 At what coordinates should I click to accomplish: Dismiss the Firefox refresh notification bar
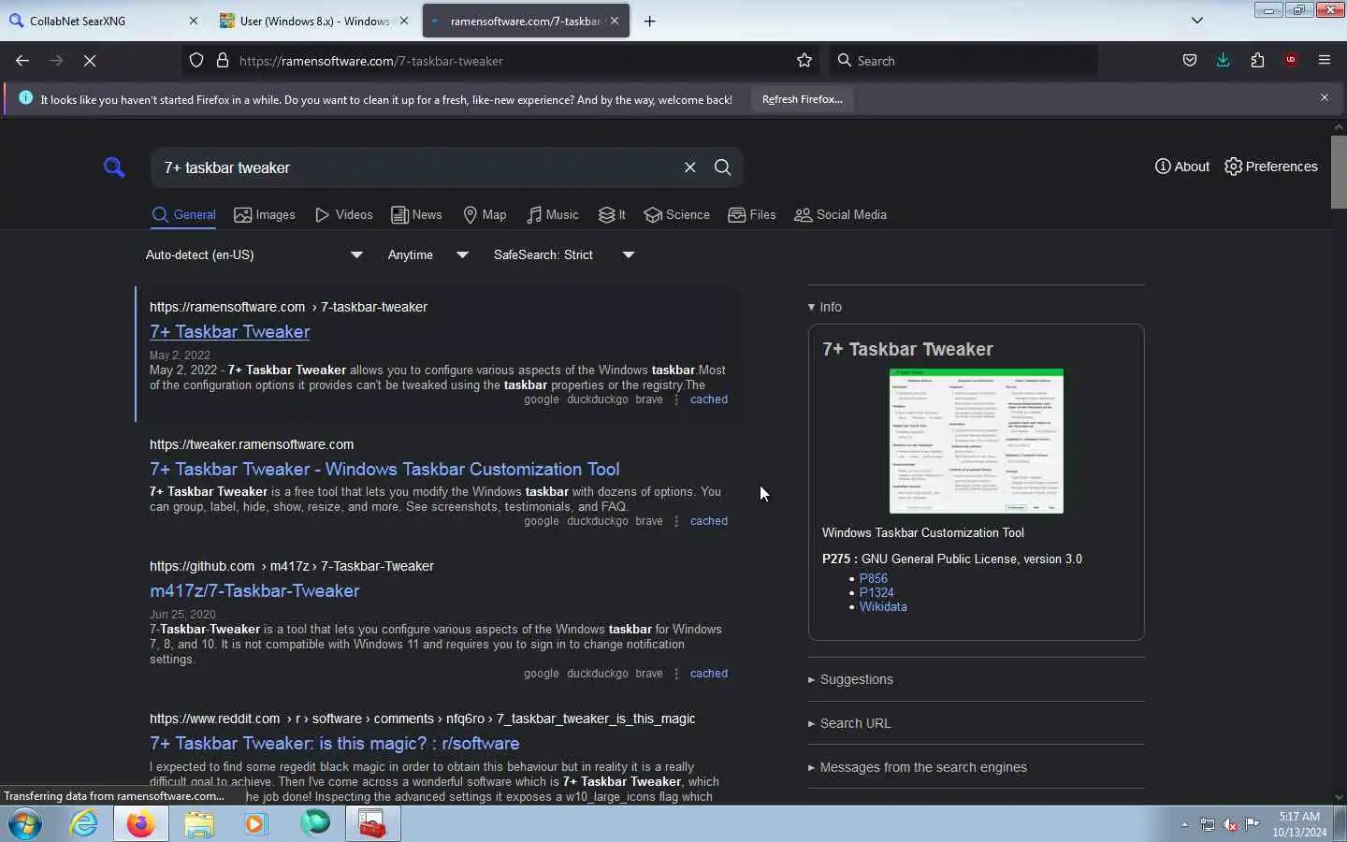pyautogui.click(x=1325, y=97)
